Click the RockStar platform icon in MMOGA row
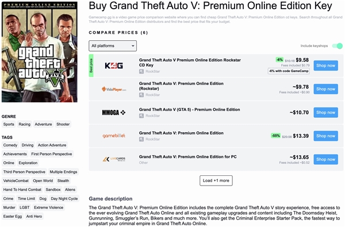The height and width of the screenshot is (227, 345). pos(141,116)
